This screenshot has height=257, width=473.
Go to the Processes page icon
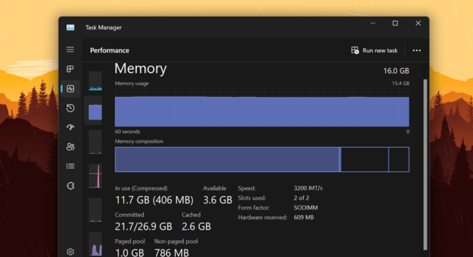point(70,69)
